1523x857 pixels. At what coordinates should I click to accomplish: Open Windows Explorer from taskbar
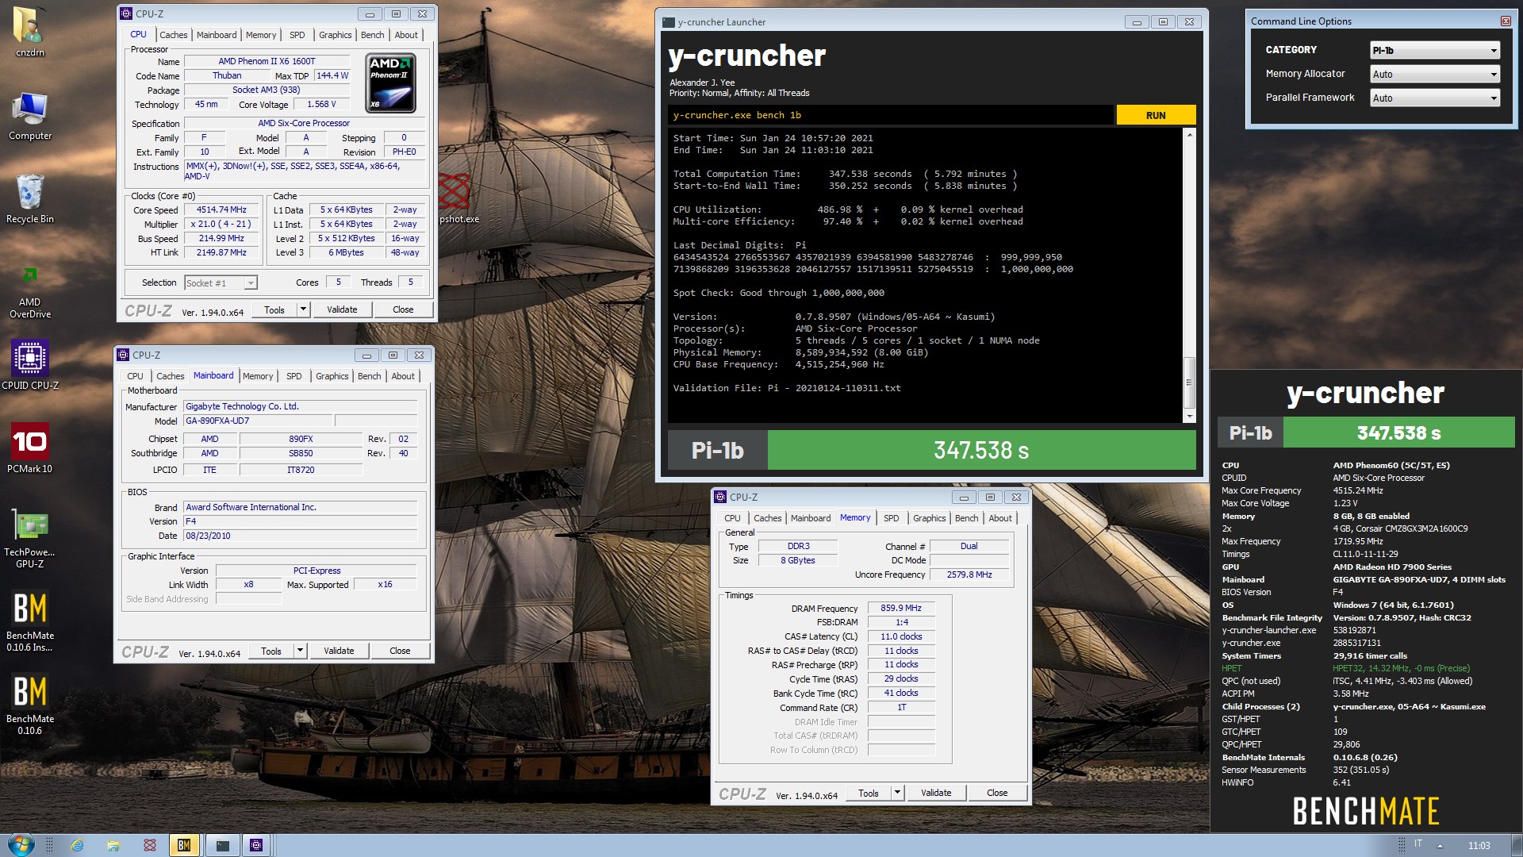pyautogui.click(x=113, y=845)
